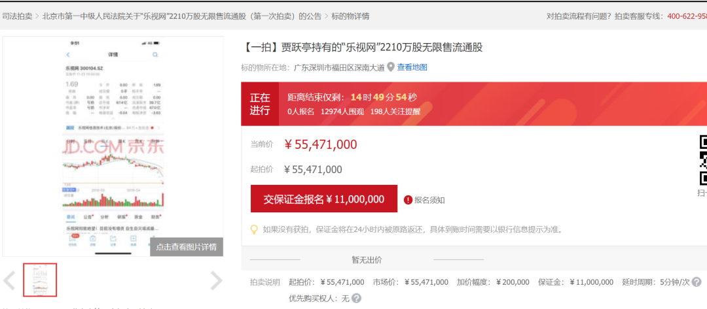Click the 当前价 ¥55,471,000 value
This screenshot has width=707, height=309.
click(x=321, y=144)
